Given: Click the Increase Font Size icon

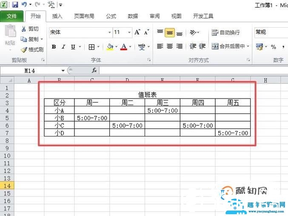Looking at the screenshot, I should (137, 32).
